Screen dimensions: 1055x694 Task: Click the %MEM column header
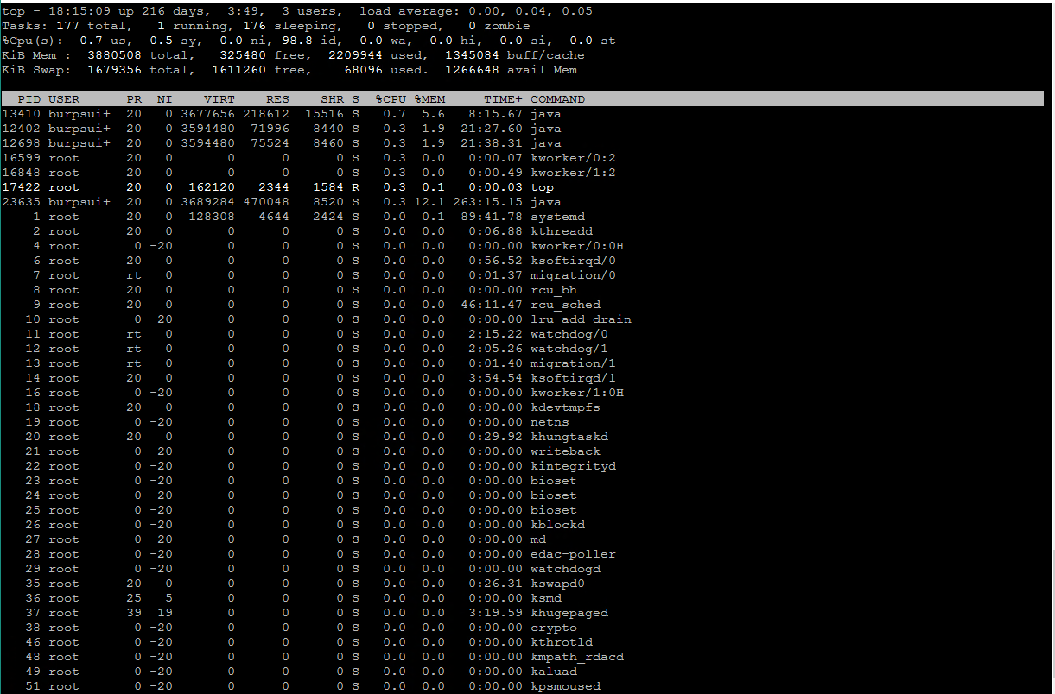(x=429, y=99)
